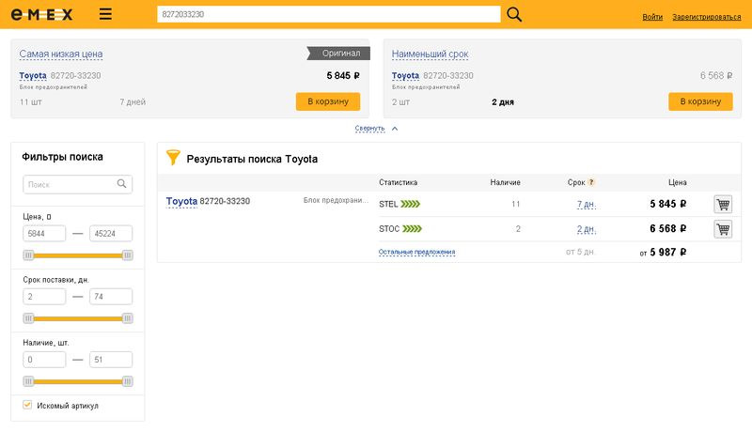Click the 7 дн. delivery term link
752x432 pixels.
point(586,204)
